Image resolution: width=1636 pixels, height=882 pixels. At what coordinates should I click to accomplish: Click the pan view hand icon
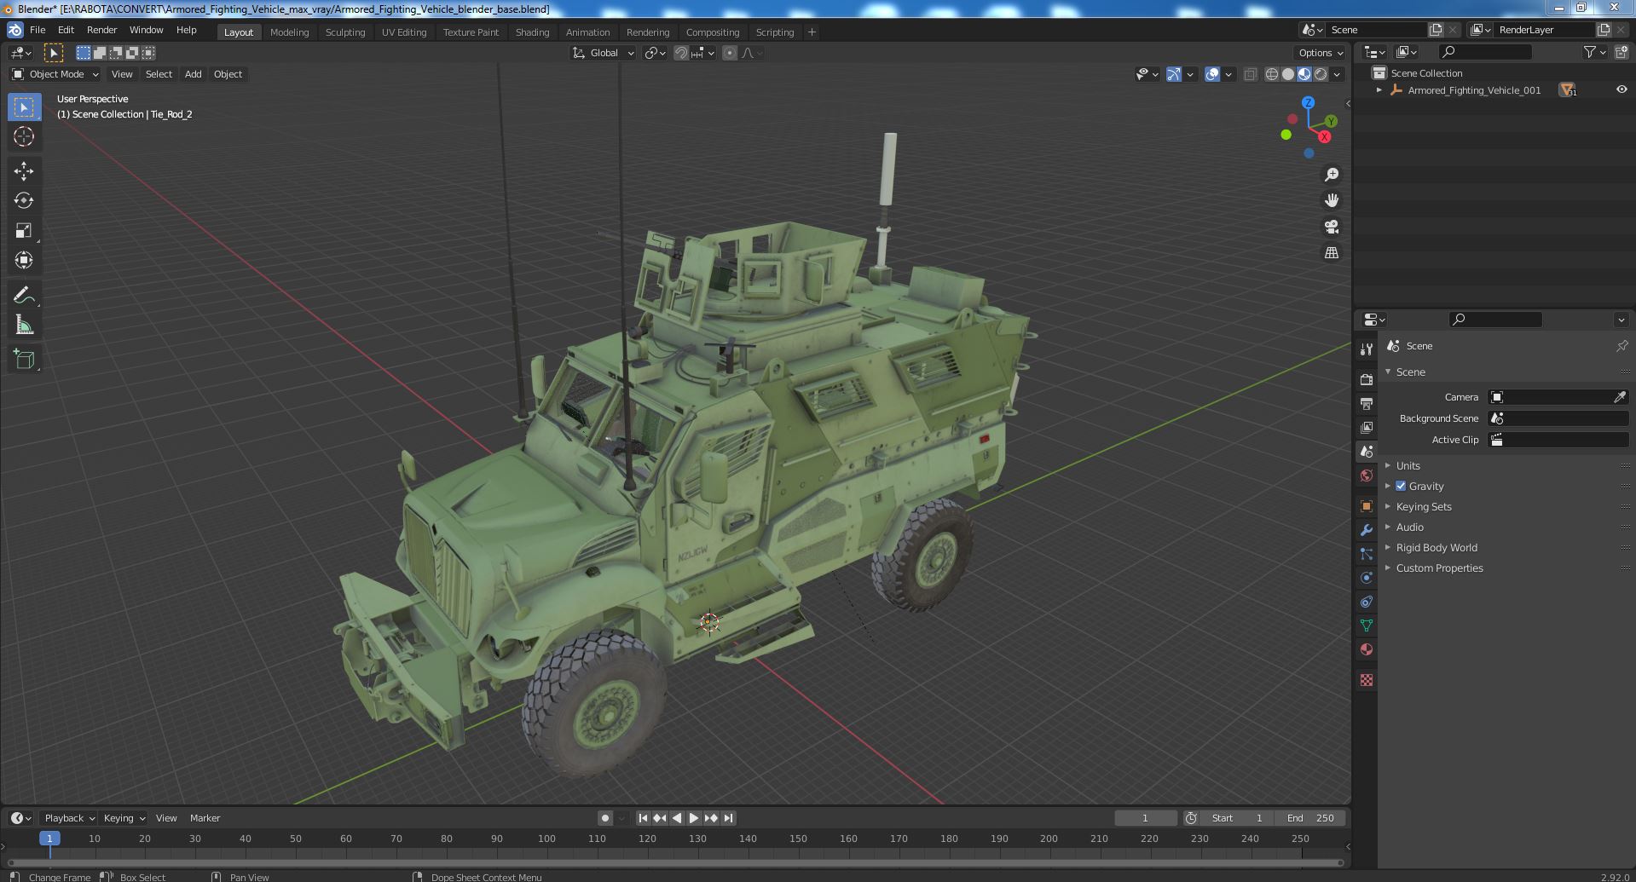(x=1332, y=200)
